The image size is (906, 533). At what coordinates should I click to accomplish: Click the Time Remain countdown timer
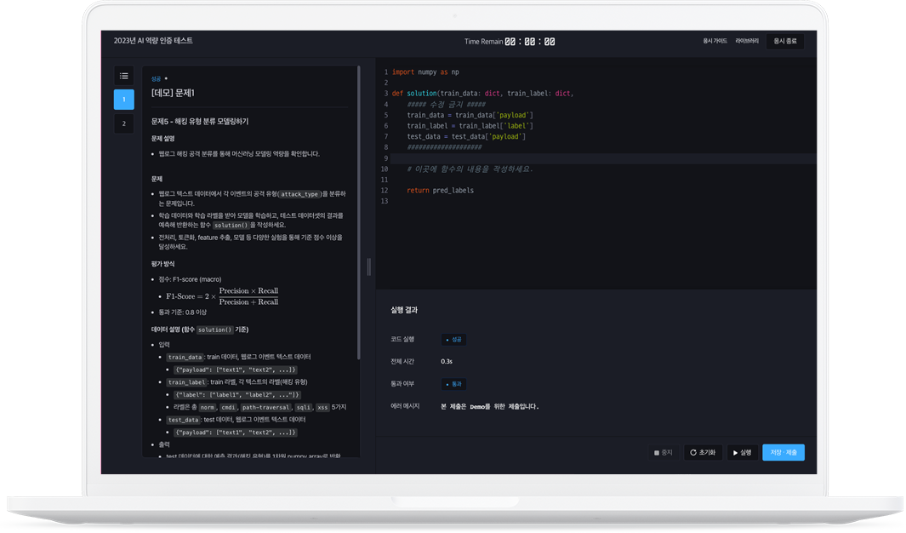(x=510, y=42)
